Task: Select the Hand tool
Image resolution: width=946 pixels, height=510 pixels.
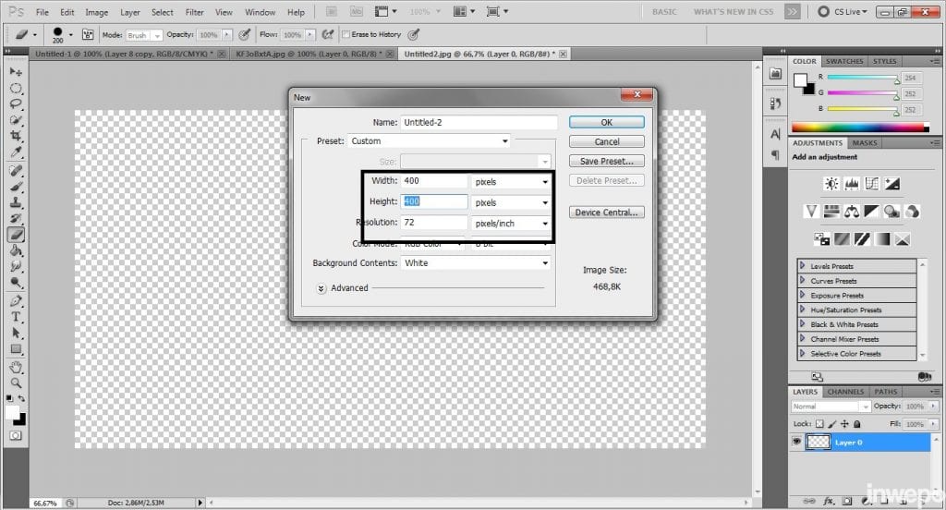Action: pos(16,367)
